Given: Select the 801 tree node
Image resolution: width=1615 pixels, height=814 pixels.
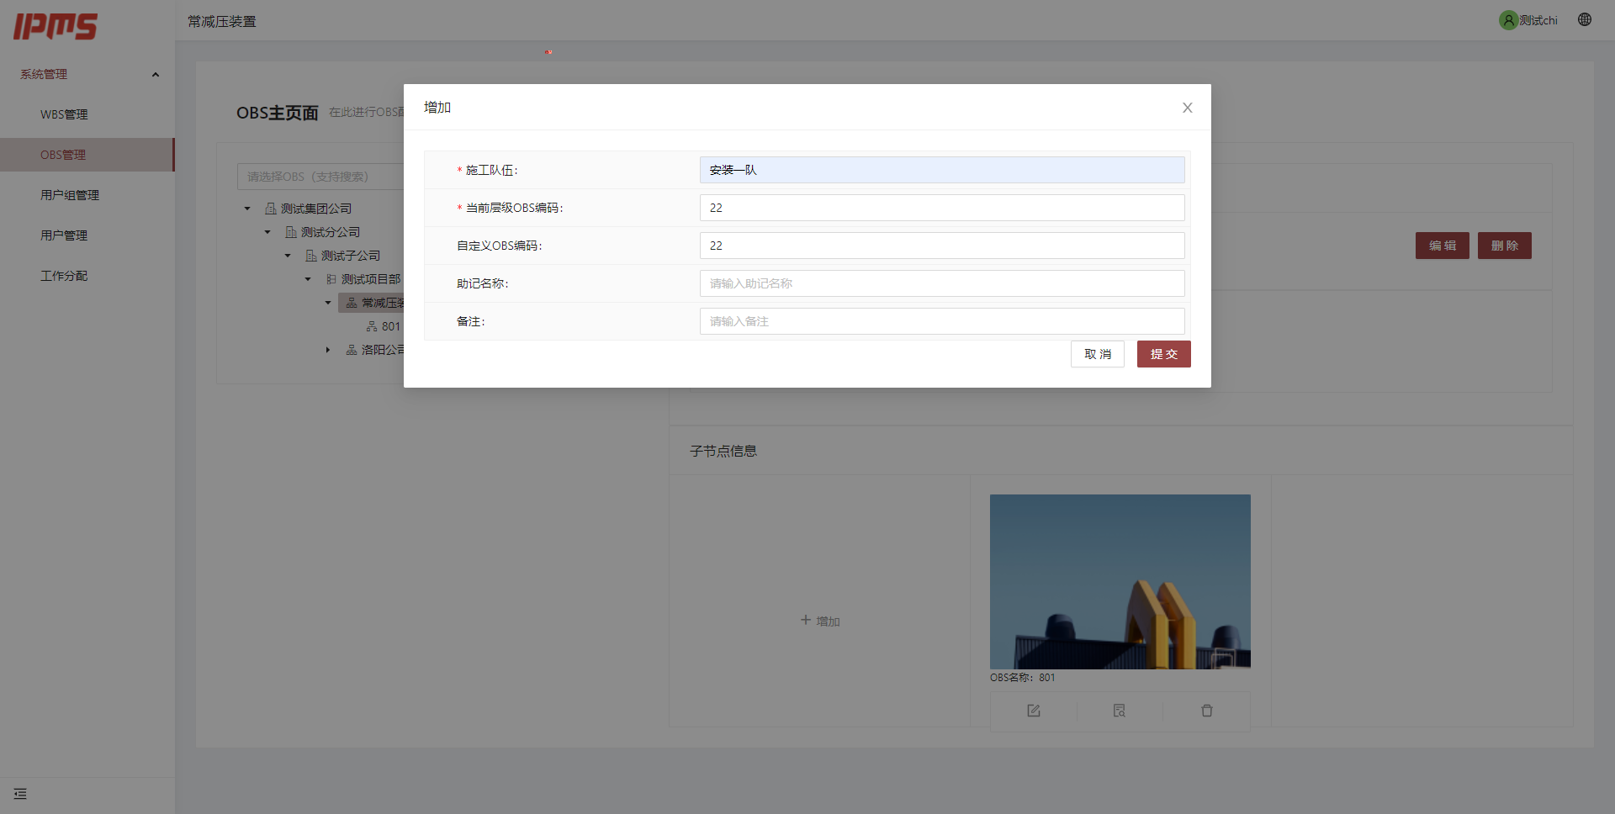Looking at the screenshot, I should tap(383, 326).
